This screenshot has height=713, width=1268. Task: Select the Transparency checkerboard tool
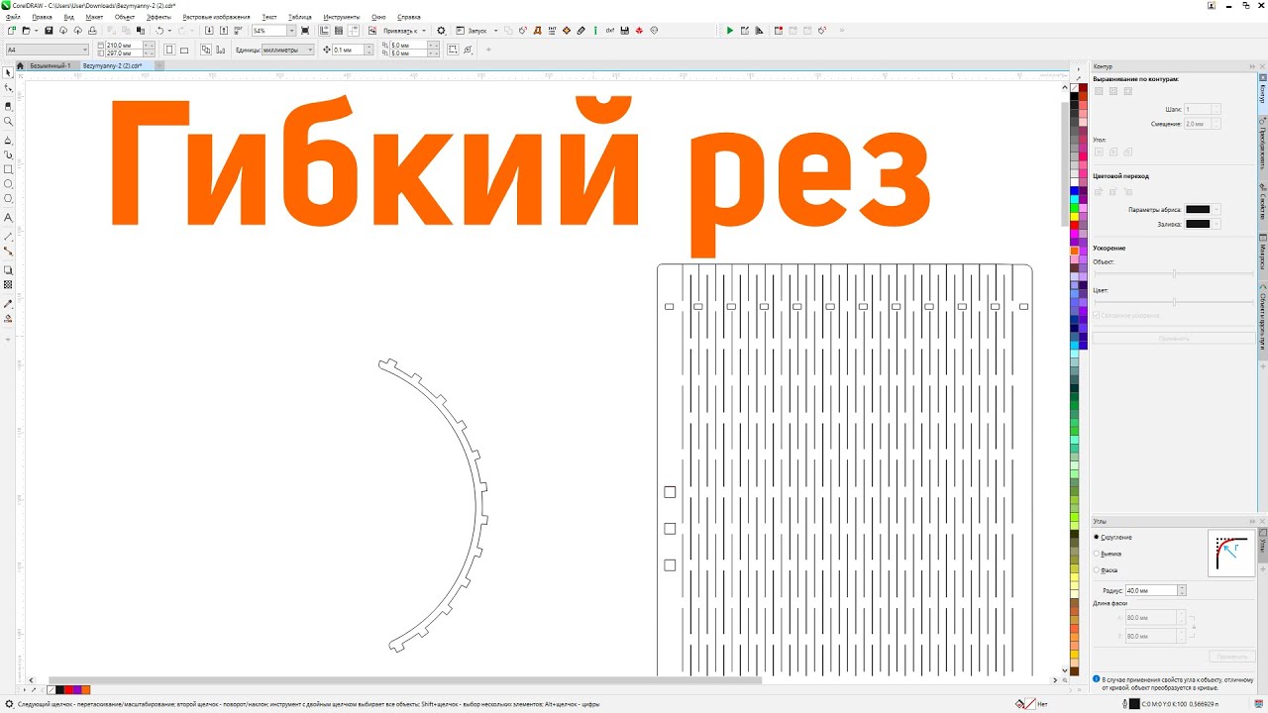pyautogui.click(x=9, y=285)
